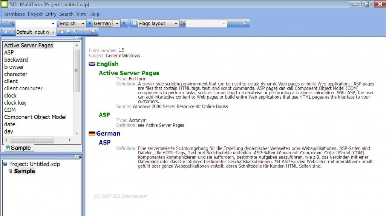Click the blue German ASP term heading
Screen dimensions: 386x216
[105, 143]
